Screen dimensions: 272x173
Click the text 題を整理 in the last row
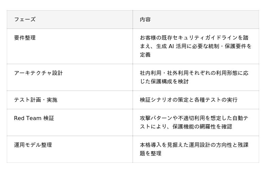click(x=151, y=153)
